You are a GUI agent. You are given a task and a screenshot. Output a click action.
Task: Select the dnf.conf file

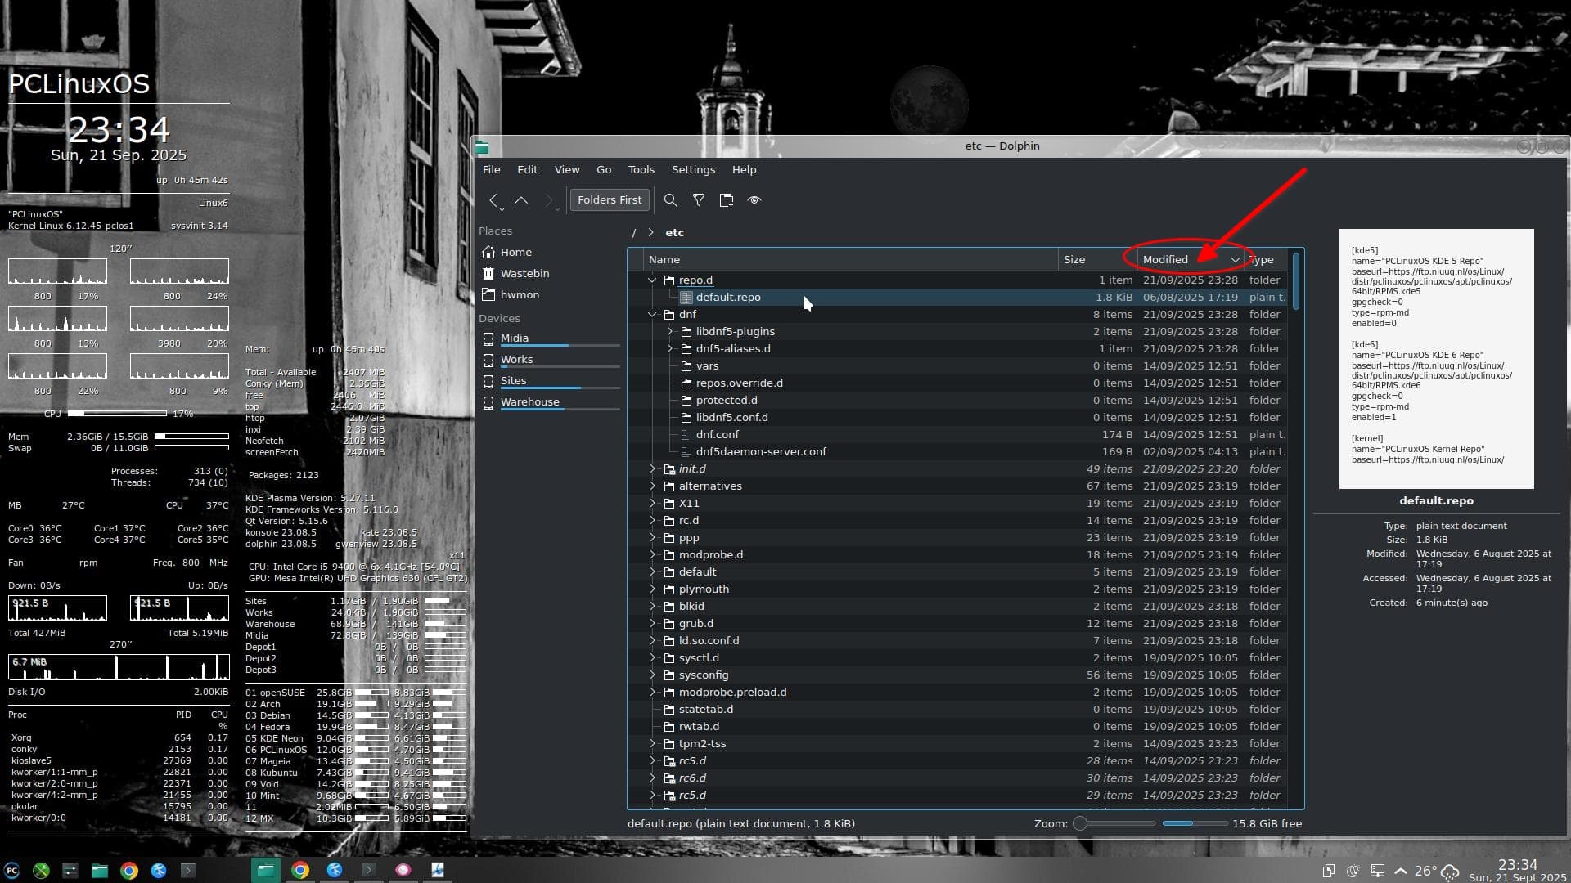point(717,435)
